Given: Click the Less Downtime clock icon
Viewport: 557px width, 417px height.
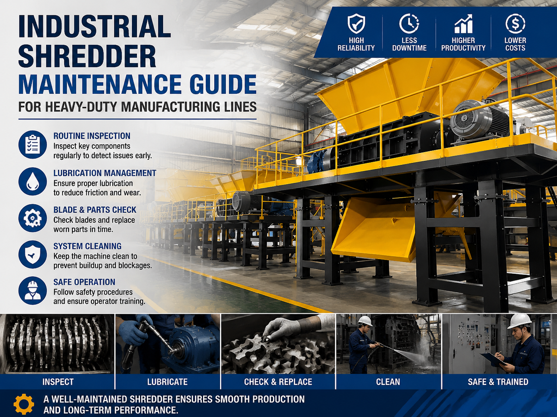Looking at the screenshot, I should click(409, 23).
